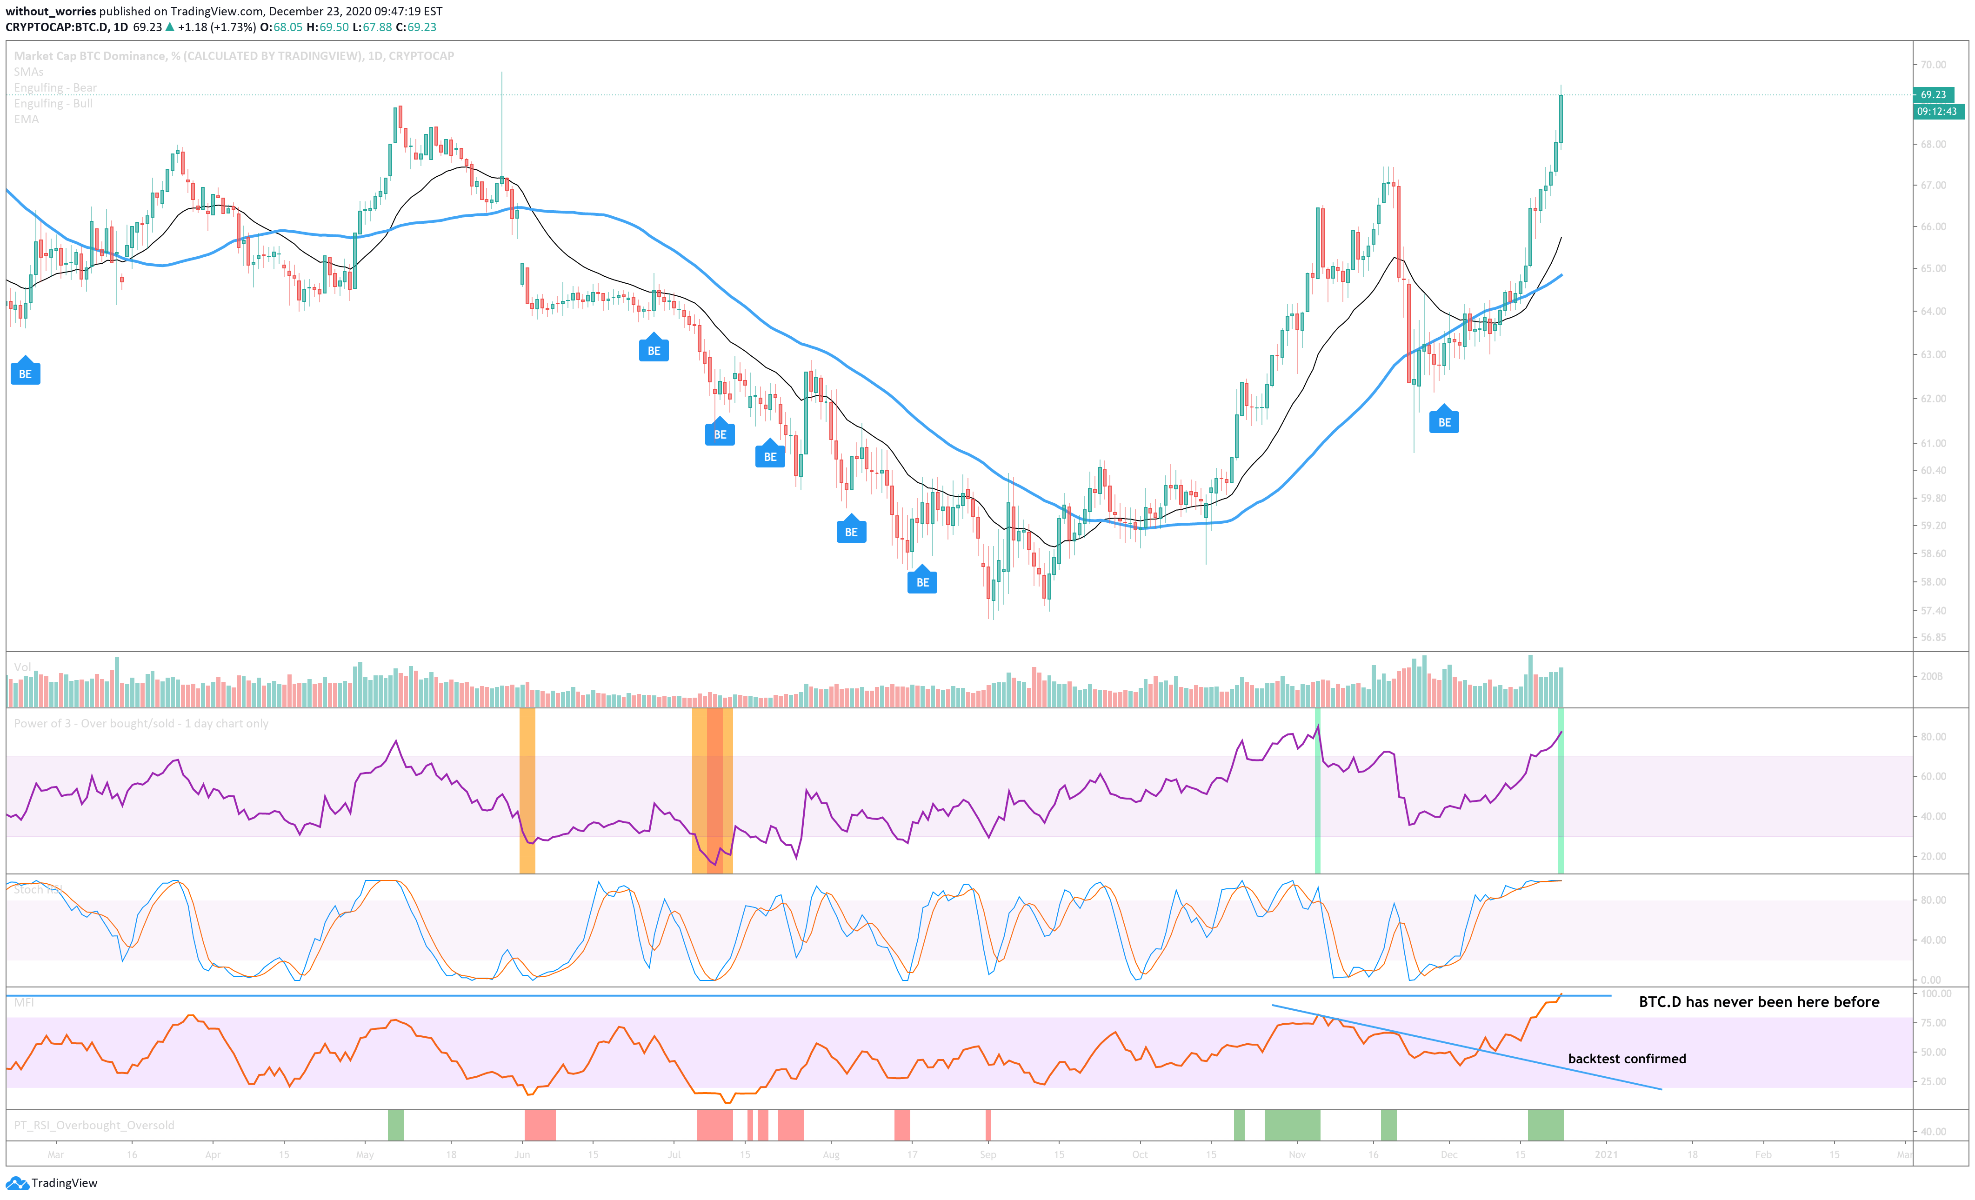1975x1200 pixels.
Task: Click the MFI pane label
Action: click(x=23, y=1002)
